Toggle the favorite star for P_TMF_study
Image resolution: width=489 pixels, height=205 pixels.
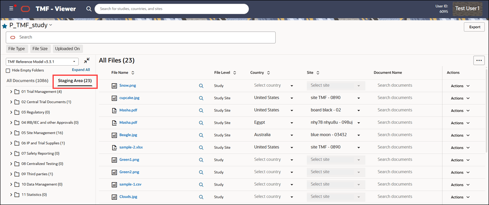click(x=4, y=26)
